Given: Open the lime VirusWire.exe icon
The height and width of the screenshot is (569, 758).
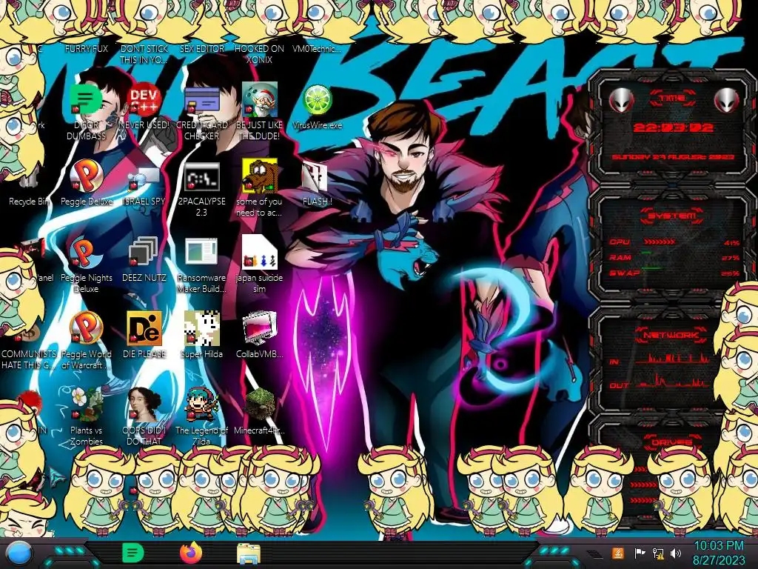Looking at the screenshot, I should (x=317, y=100).
